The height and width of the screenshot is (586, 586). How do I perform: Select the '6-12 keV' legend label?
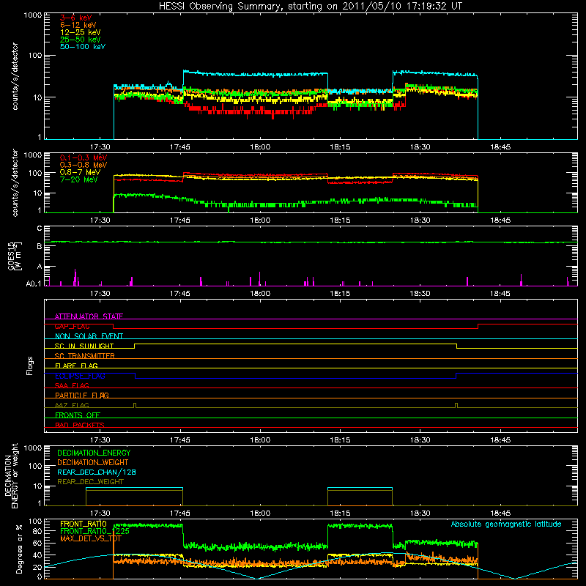pyautogui.click(x=78, y=25)
